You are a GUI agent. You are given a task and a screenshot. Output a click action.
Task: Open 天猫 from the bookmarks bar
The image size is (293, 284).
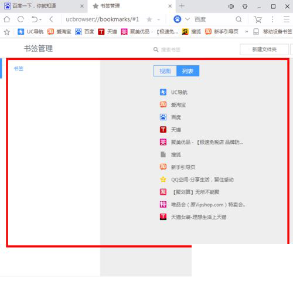107,32
